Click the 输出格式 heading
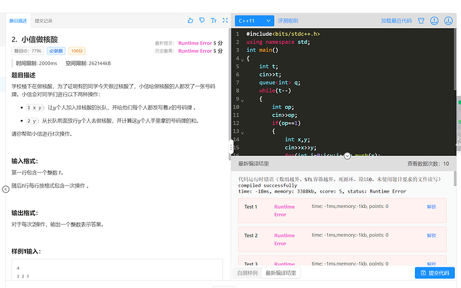The height and width of the screenshot is (288, 461). point(25,213)
